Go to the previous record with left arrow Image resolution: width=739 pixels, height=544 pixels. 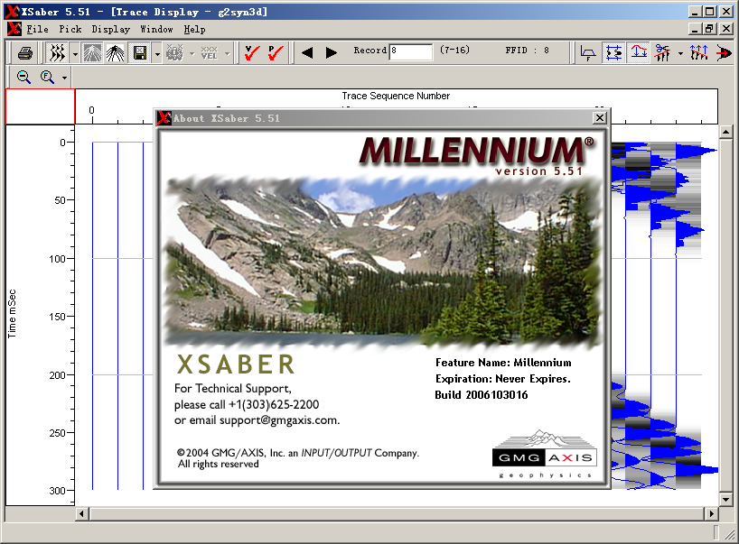tap(307, 52)
